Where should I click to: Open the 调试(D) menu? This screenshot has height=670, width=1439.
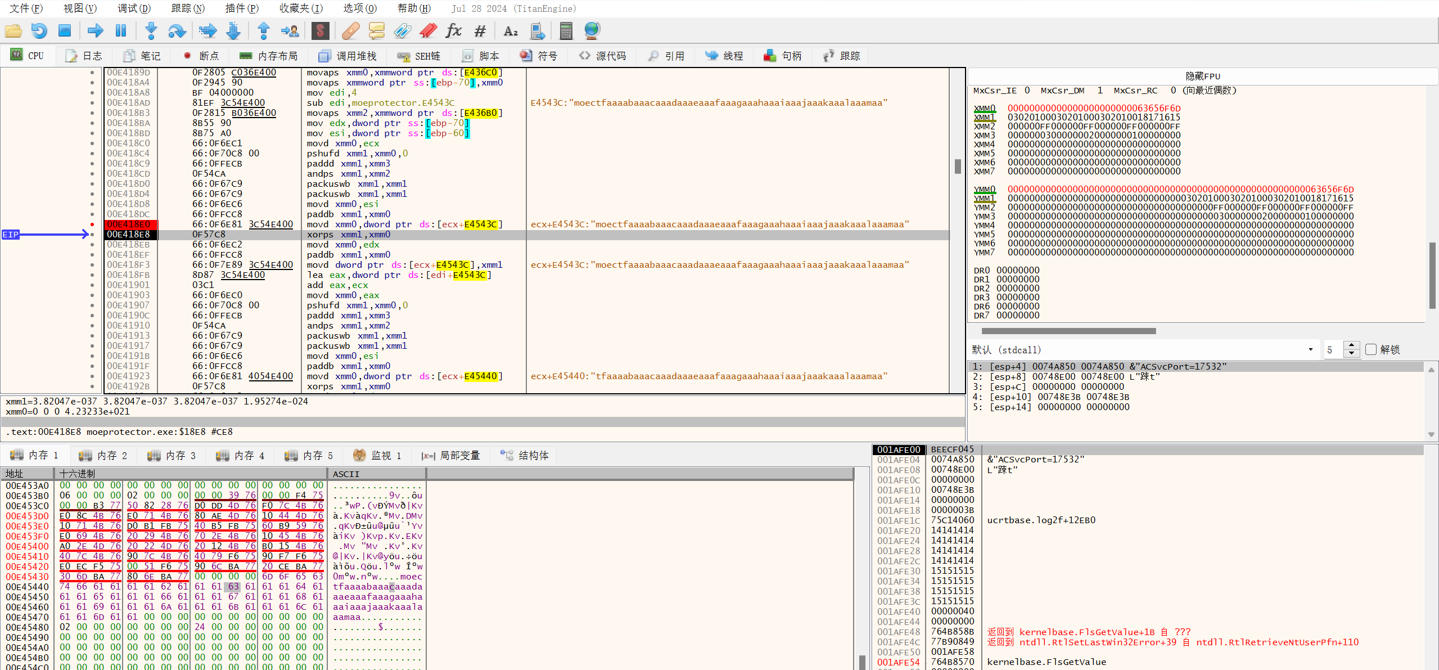(x=134, y=8)
